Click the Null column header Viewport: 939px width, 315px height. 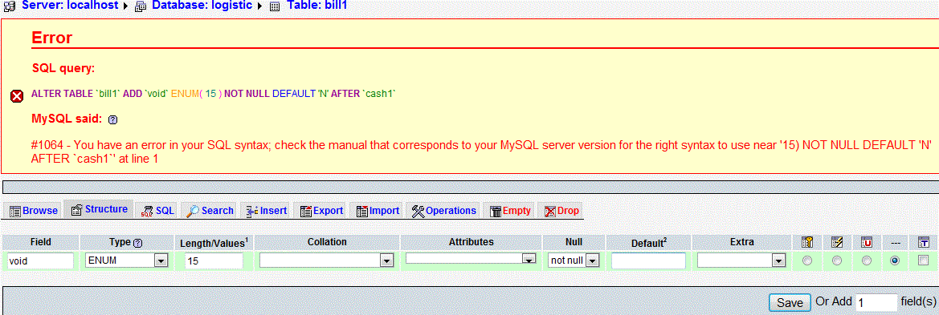[574, 242]
